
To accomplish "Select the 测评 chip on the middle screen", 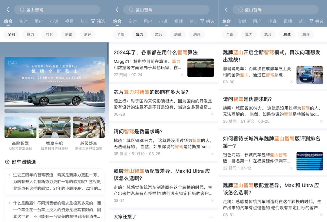I will coord(197,35).
